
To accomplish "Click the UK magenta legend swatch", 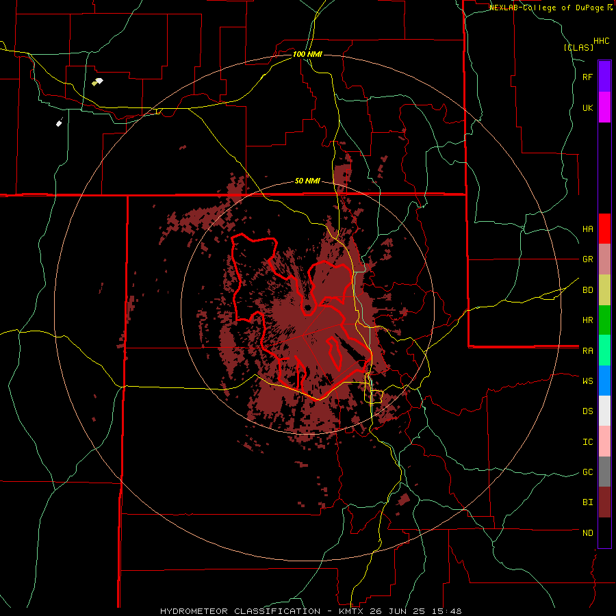I will click(x=604, y=107).
